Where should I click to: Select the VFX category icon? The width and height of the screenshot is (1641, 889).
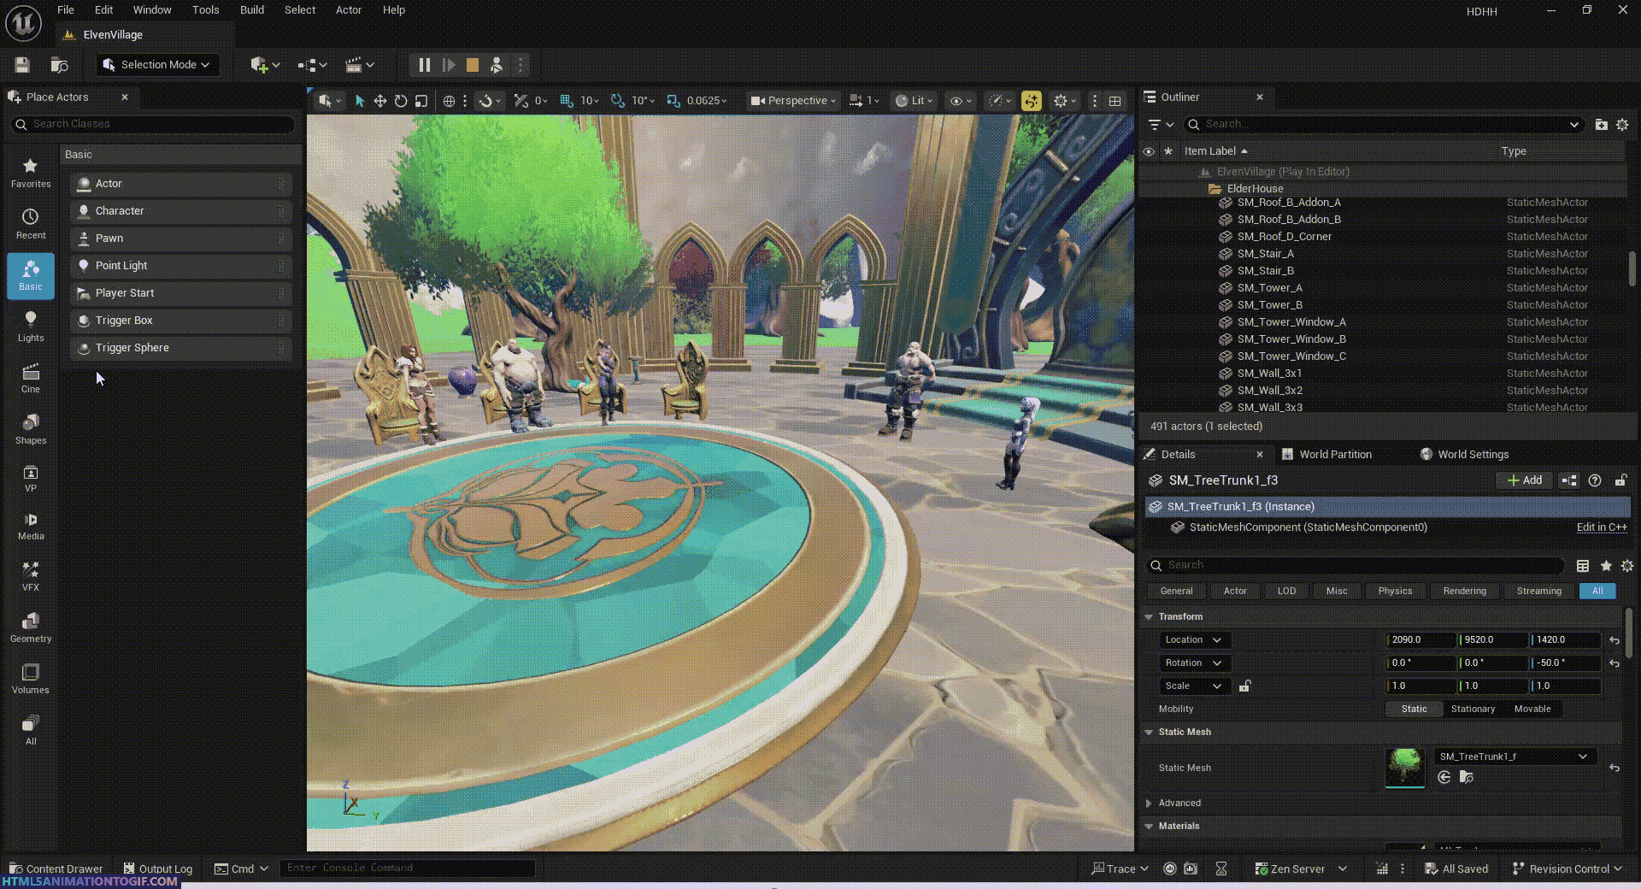click(31, 575)
